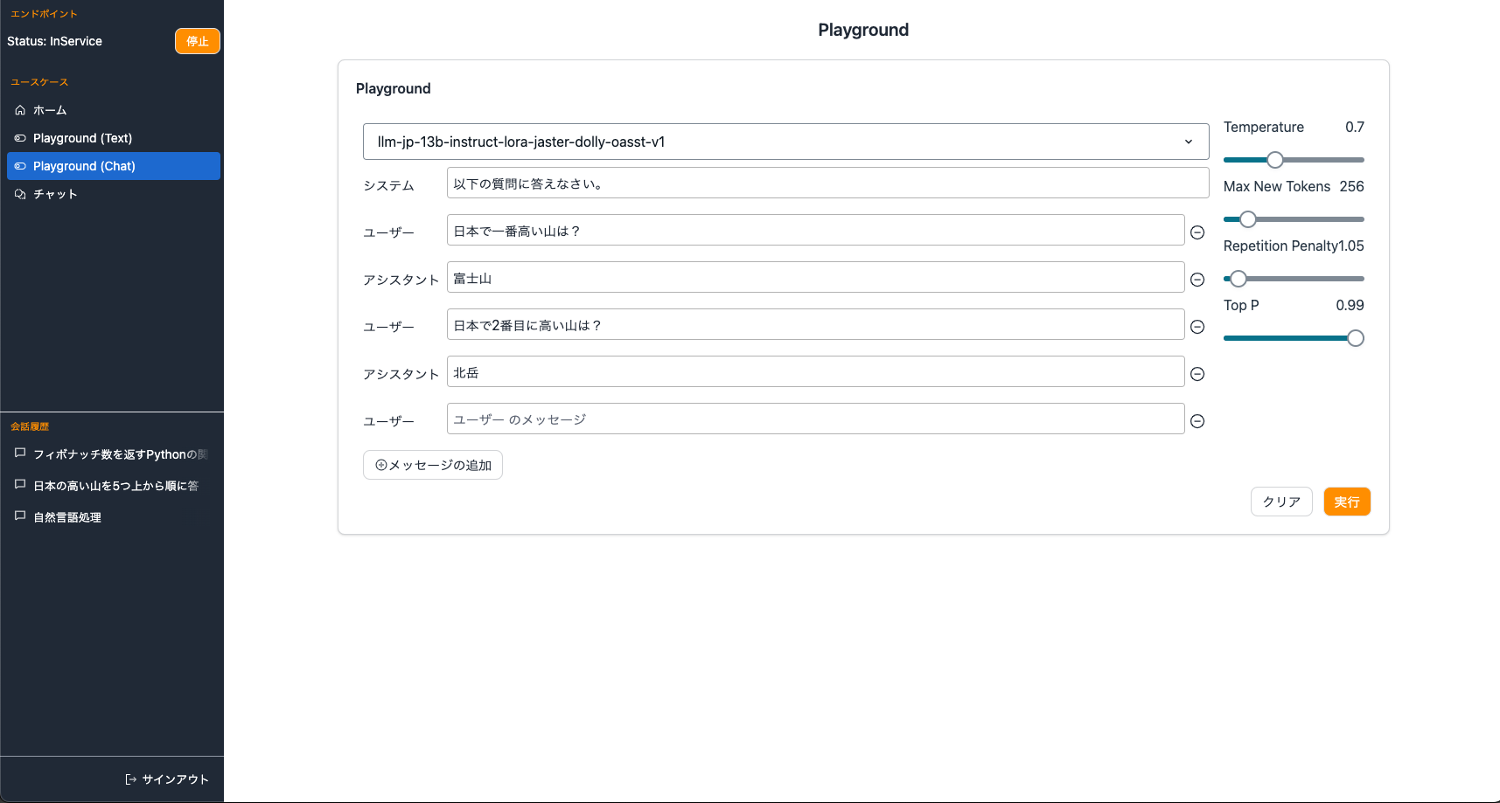Open 日本の高い山を5つ conversation history

click(x=112, y=486)
